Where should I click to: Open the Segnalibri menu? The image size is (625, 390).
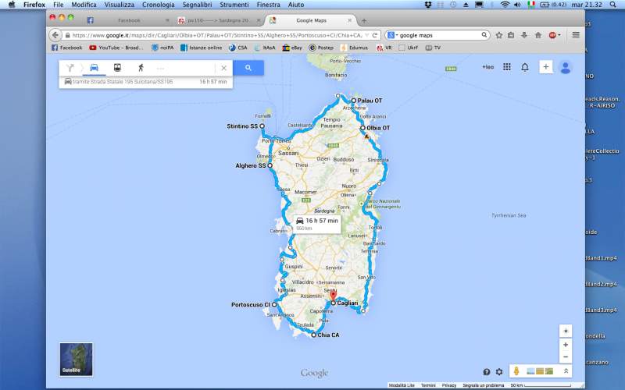pos(197,5)
